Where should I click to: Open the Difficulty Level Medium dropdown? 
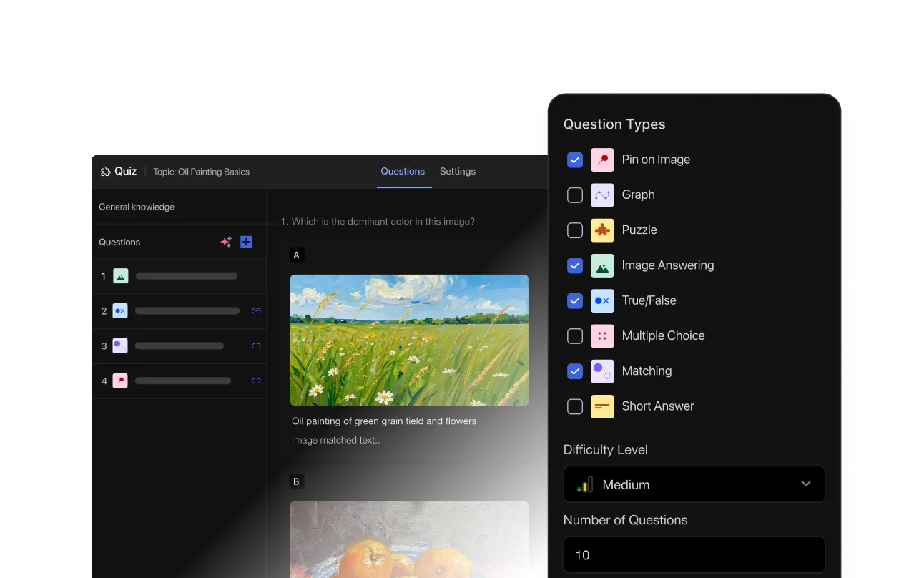[694, 484]
